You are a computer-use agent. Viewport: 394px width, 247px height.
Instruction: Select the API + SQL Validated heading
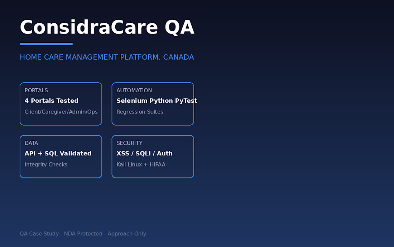[58, 153]
